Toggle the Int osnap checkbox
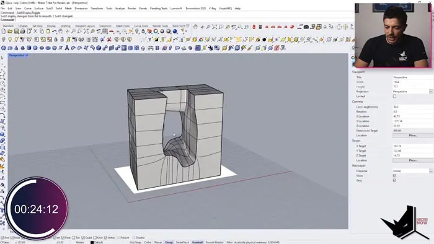This screenshot has width=434, height=244. tap(55, 238)
